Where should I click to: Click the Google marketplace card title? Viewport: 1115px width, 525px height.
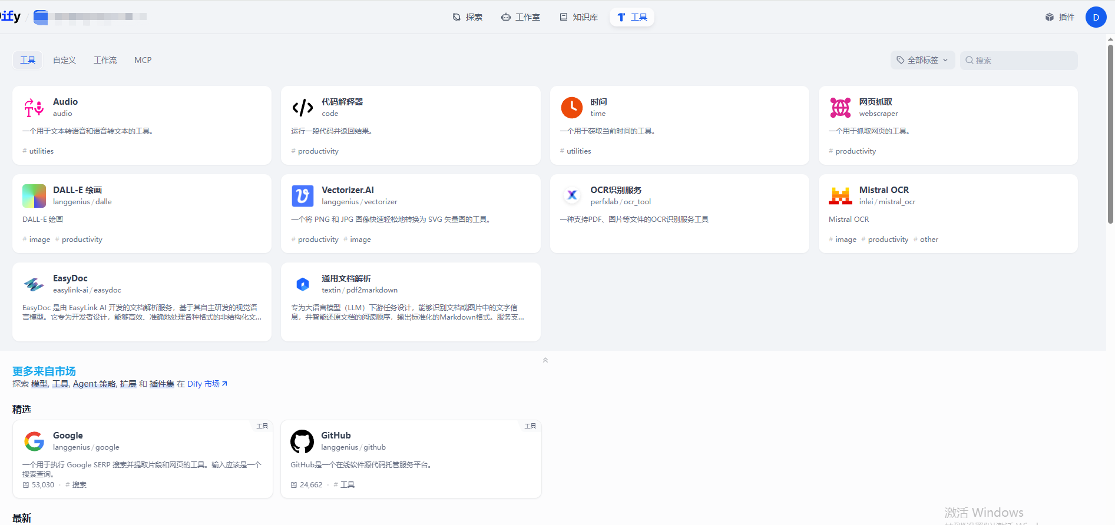(68, 436)
